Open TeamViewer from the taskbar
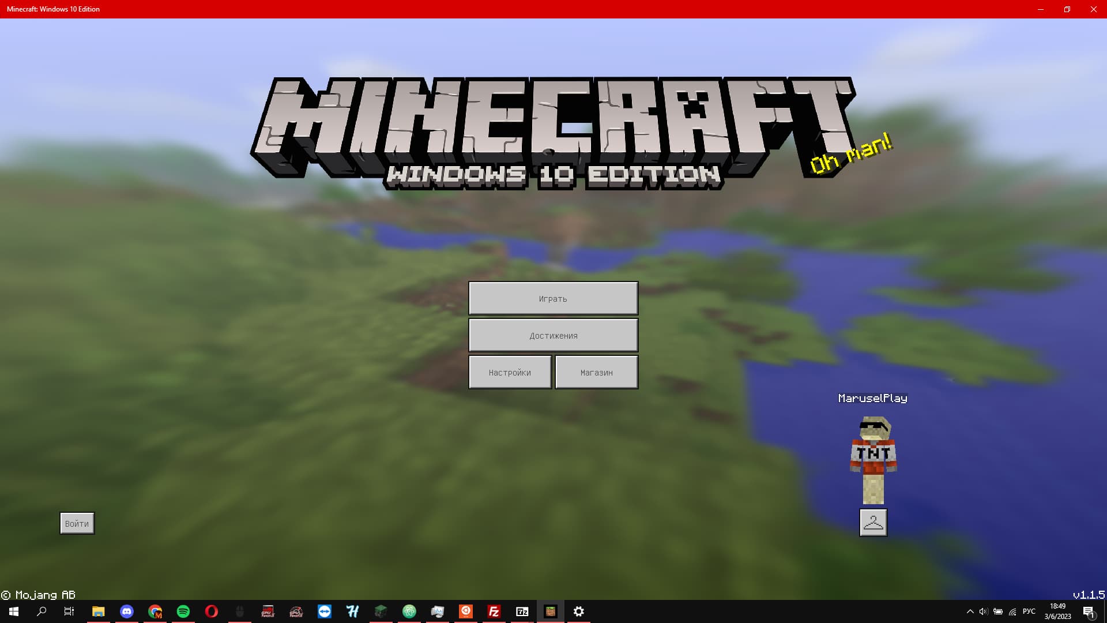Screen dimensions: 1107x623 pos(325,611)
